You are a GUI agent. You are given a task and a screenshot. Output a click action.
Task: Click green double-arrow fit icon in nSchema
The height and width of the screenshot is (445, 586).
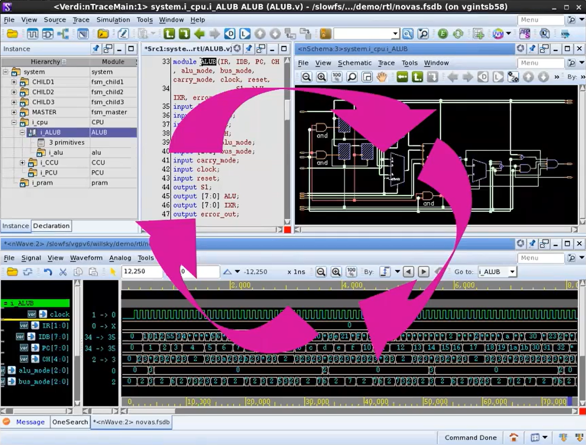click(402, 77)
